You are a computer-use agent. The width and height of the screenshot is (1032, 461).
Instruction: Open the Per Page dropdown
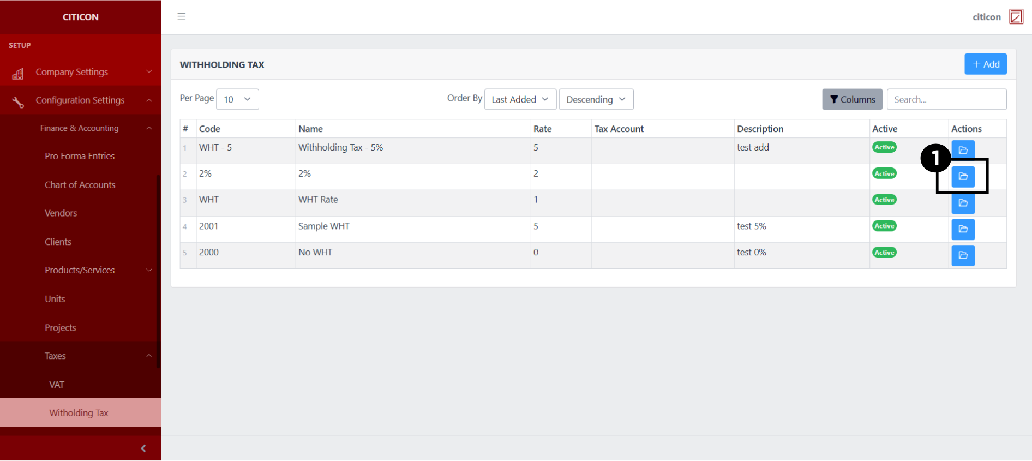[237, 99]
